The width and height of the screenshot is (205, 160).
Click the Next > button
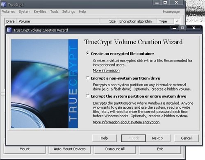[x=158, y=138]
